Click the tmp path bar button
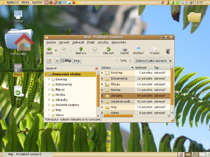This screenshot has width=210, height=157. pos(77,61)
